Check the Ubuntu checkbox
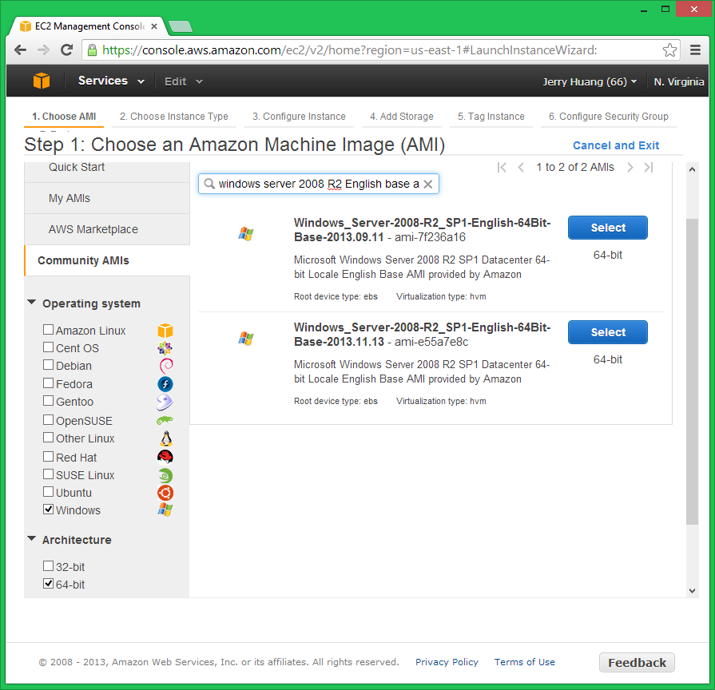The image size is (715, 690). (x=49, y=492)
